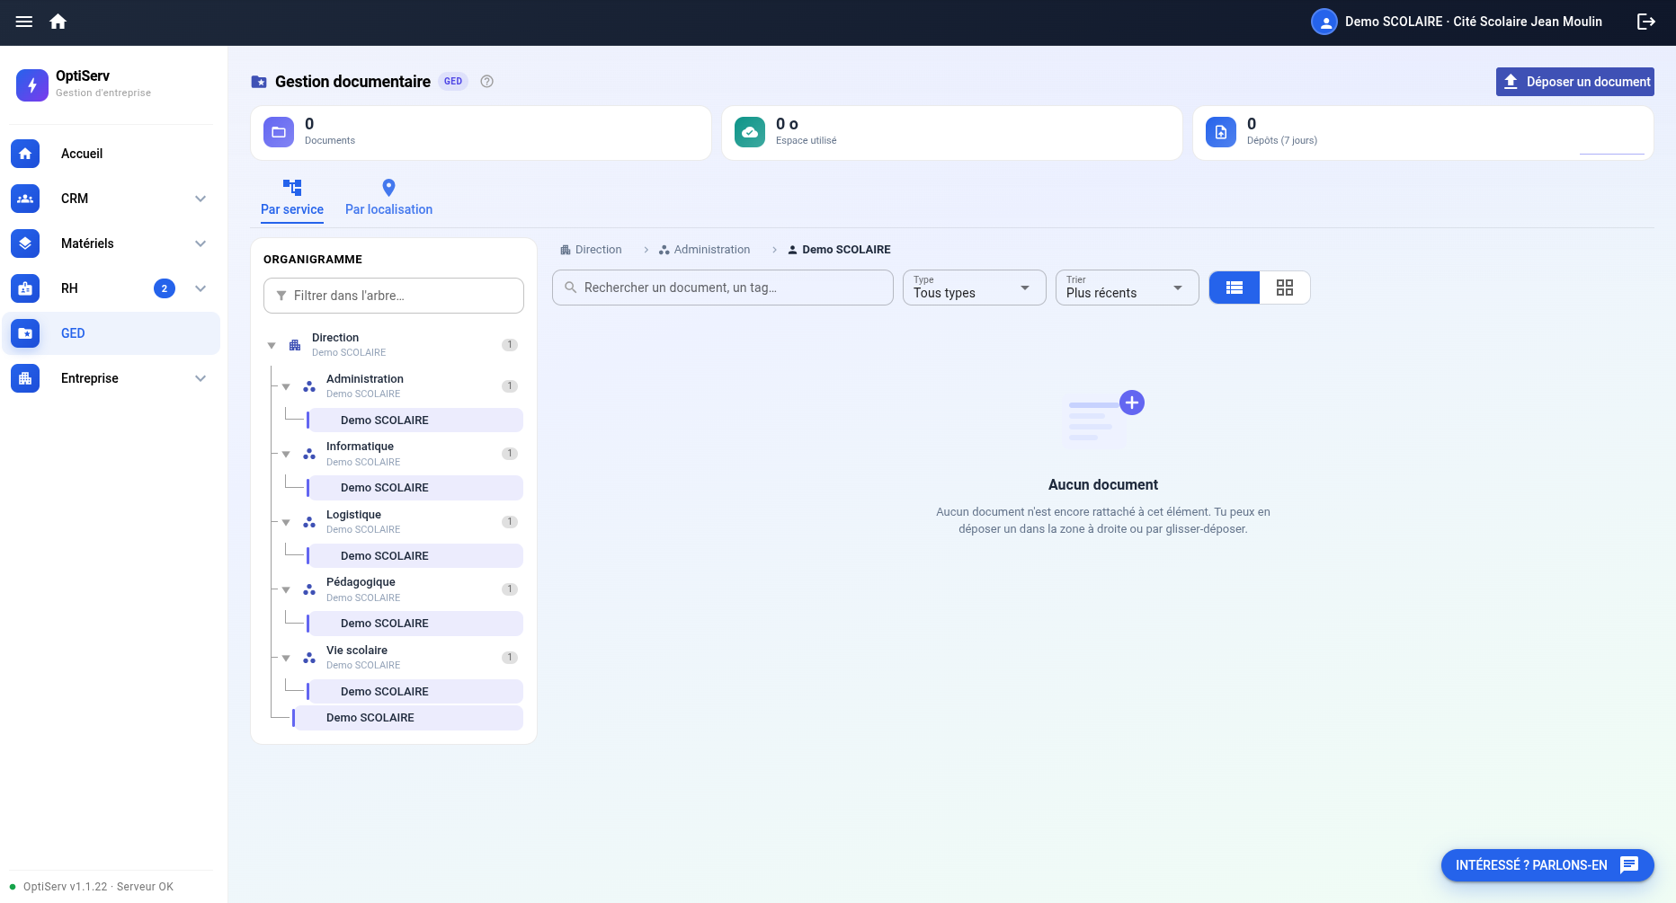
Task: Open CRM sidebar section
Action: tap(111, 199)
